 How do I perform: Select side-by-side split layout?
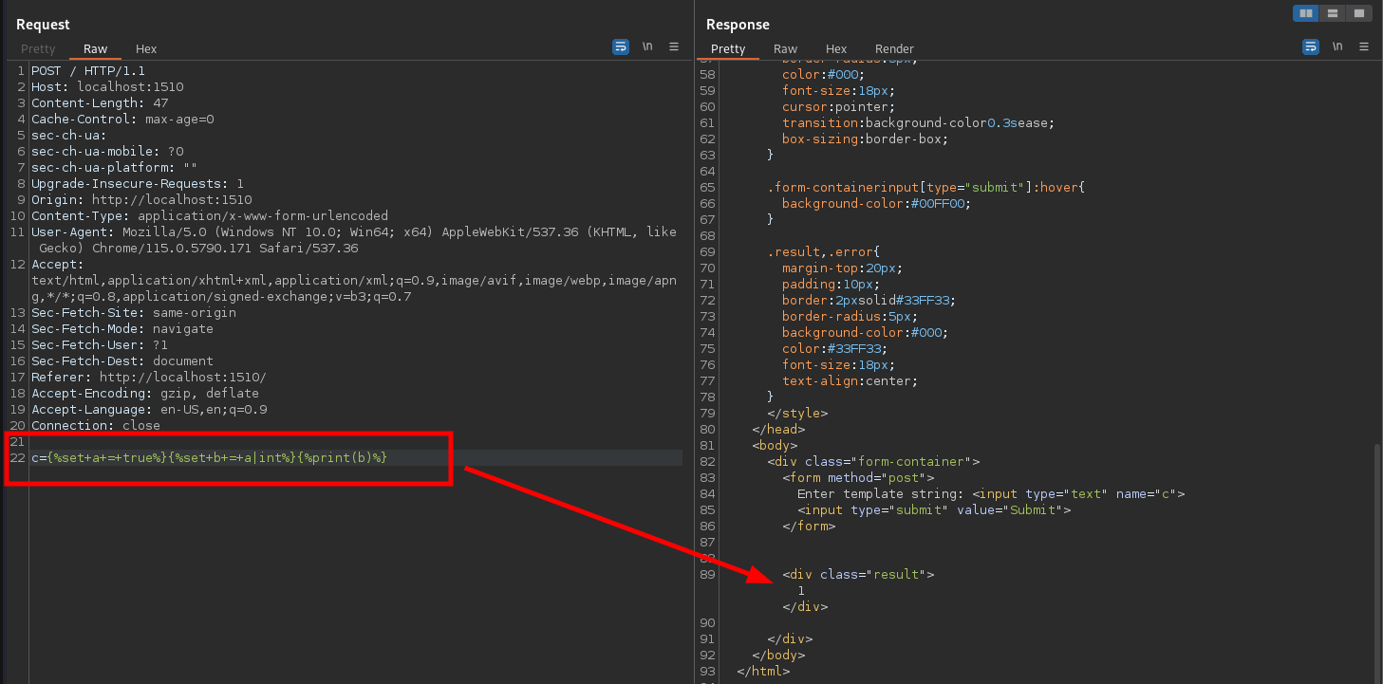(1306, 13)
